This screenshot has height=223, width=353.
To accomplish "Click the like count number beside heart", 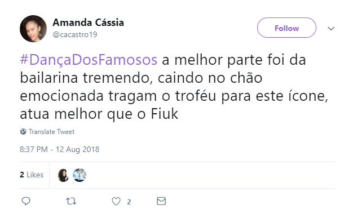I will [129, 202].
